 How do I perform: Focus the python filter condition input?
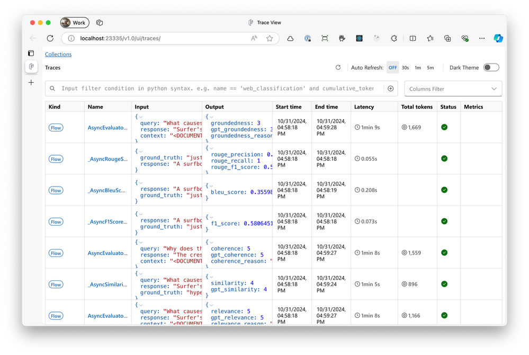(x=217, y=88)
